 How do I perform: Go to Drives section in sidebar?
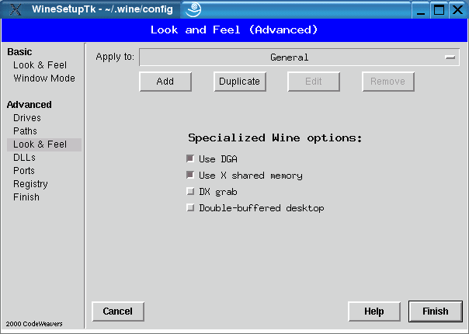click(x=27, y=118)
